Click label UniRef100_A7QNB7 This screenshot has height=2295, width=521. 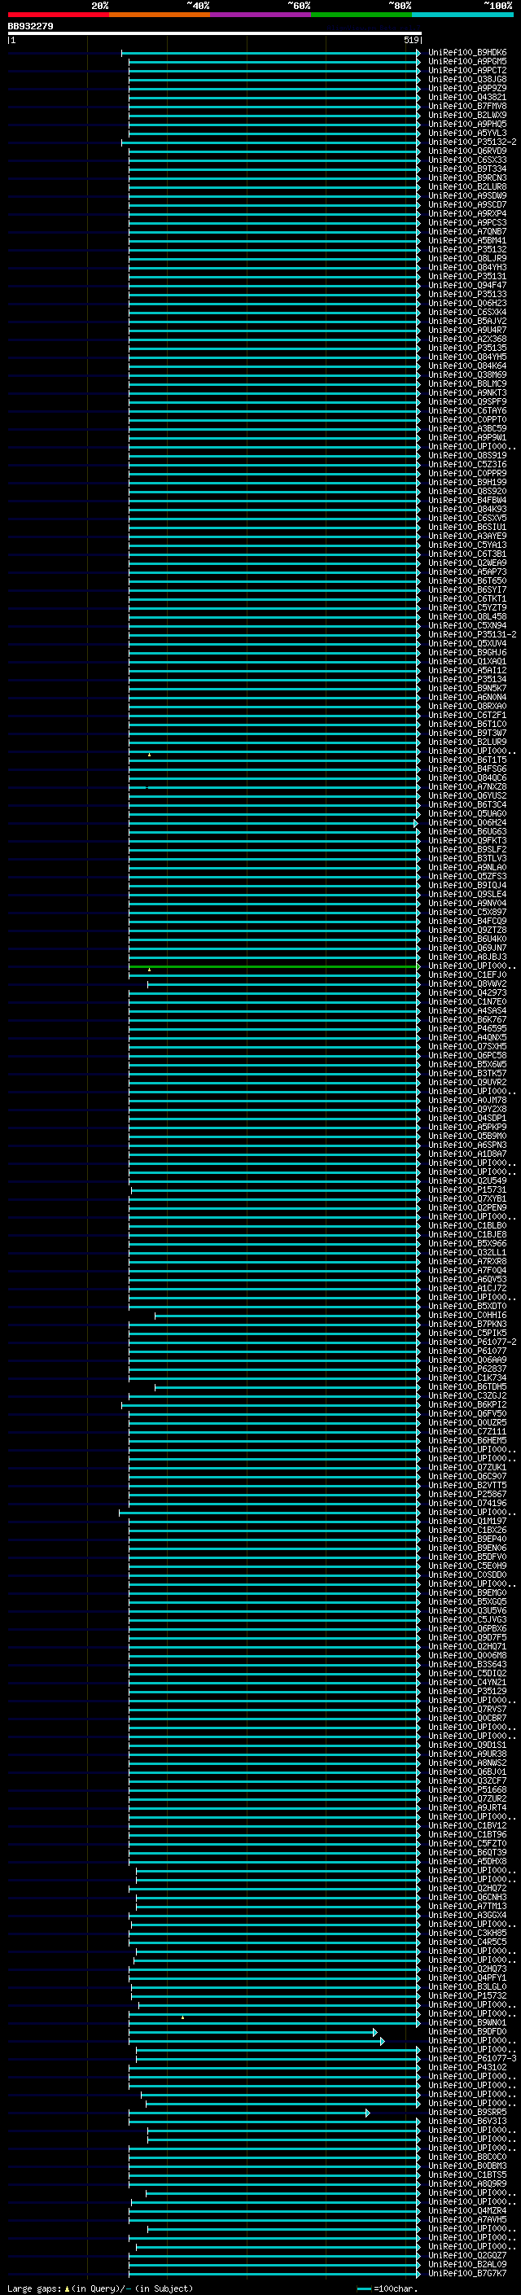tap(466, 232)
